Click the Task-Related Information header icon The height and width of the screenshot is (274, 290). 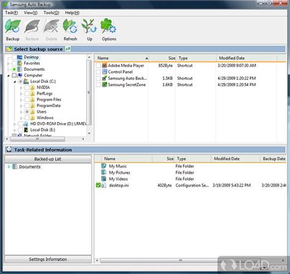(9, 150)
